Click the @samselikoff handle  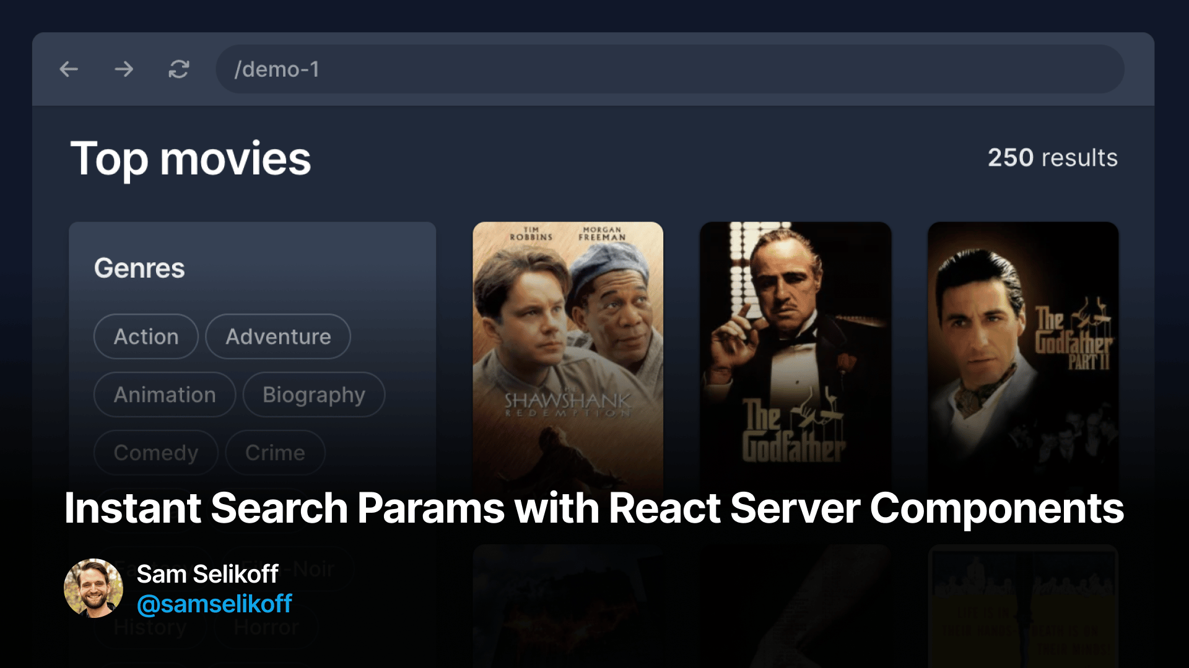point(214,604)
